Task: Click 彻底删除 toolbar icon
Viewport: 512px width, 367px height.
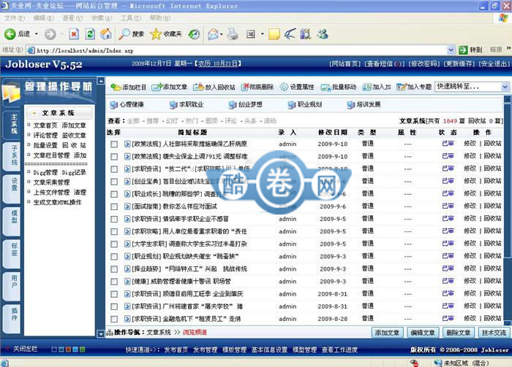Action: [245, 87]
